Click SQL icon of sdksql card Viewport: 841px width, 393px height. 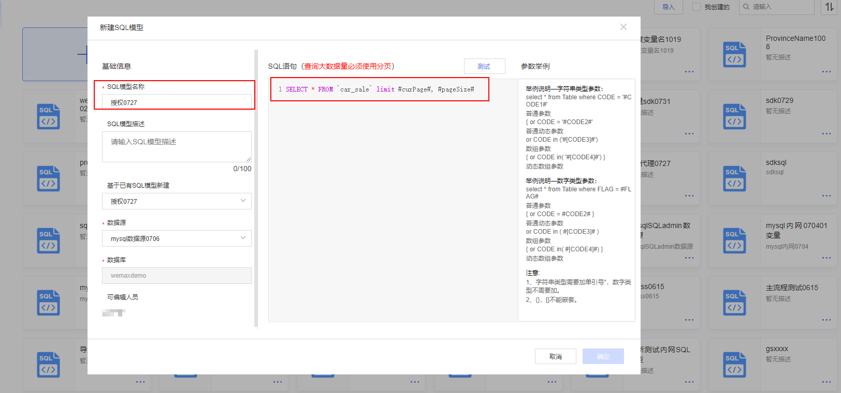tap(734, 178)
